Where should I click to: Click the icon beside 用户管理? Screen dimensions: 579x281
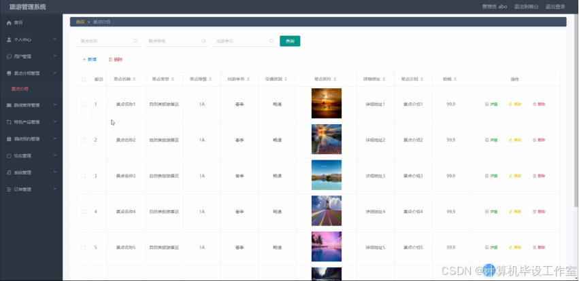point(10,56)
